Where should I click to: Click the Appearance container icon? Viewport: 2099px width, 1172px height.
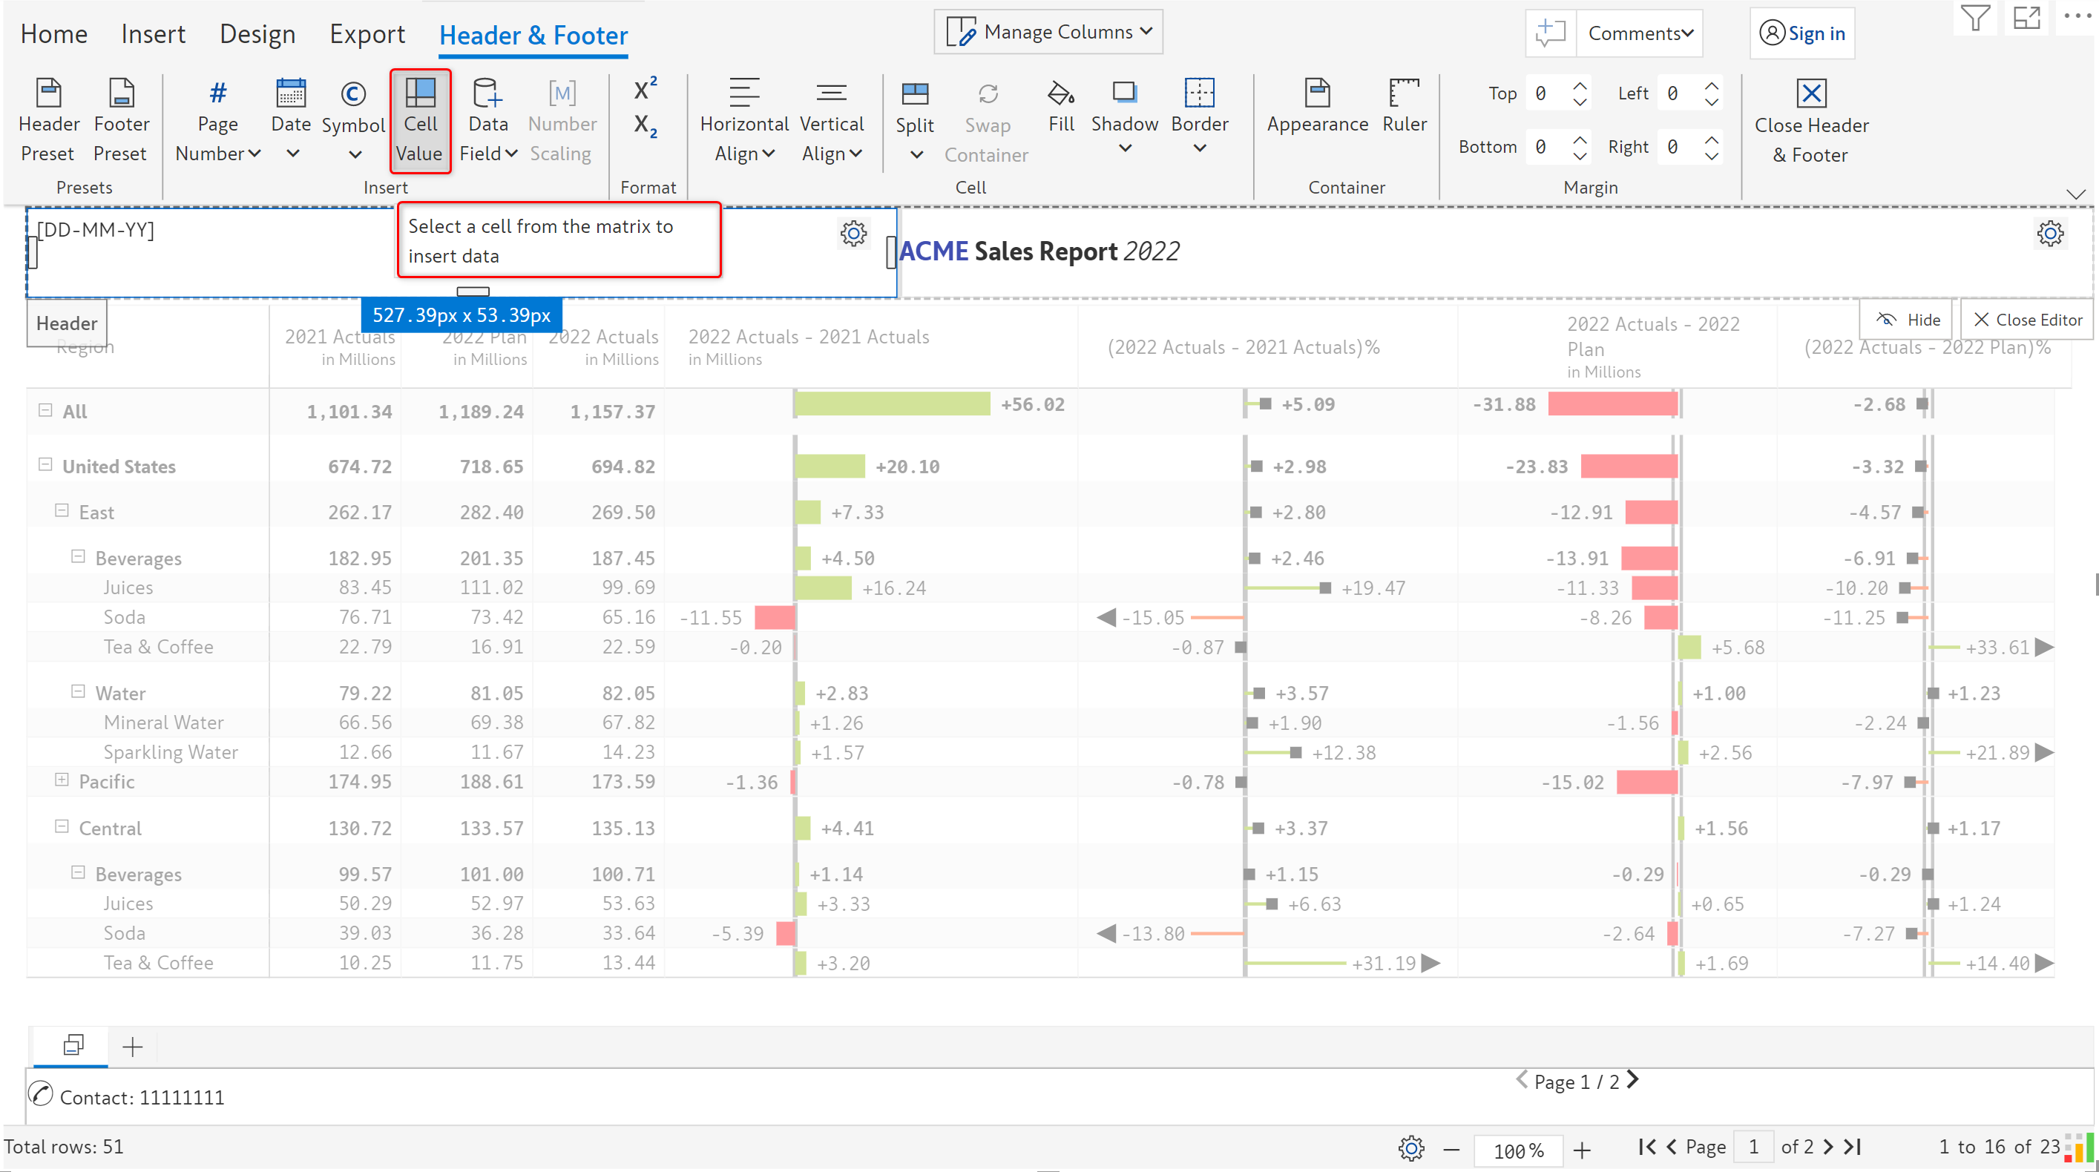(x=1316, y=93)
